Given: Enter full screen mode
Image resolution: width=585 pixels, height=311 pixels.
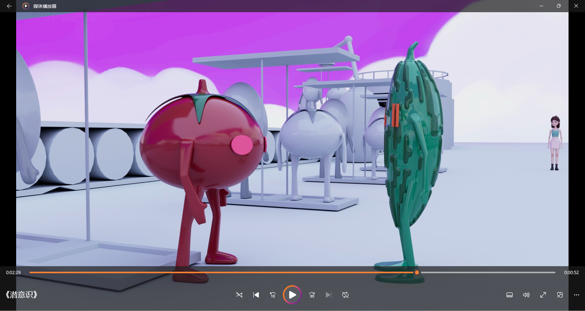Looking at the screenshot, I should [x=543, y=295].
